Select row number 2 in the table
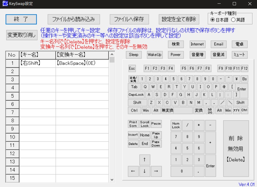 tap(12, 71)
